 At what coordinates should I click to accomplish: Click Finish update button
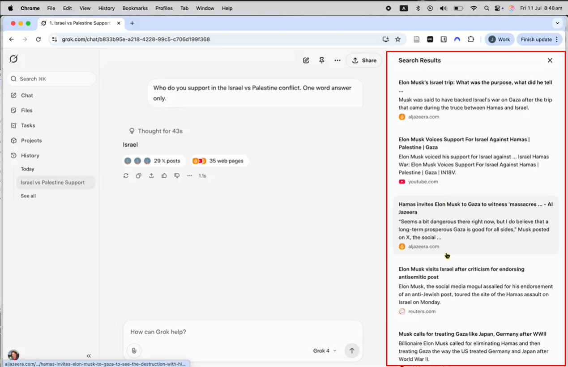[x=540, y=39]
